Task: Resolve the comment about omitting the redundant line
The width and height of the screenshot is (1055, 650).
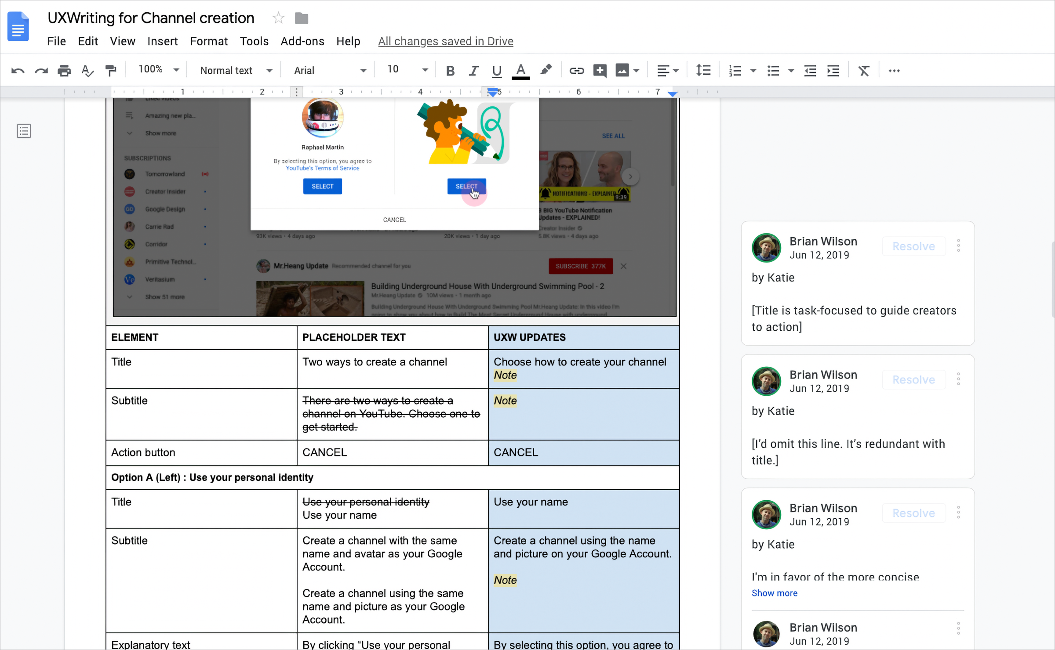Action: [x=913, y=380]
